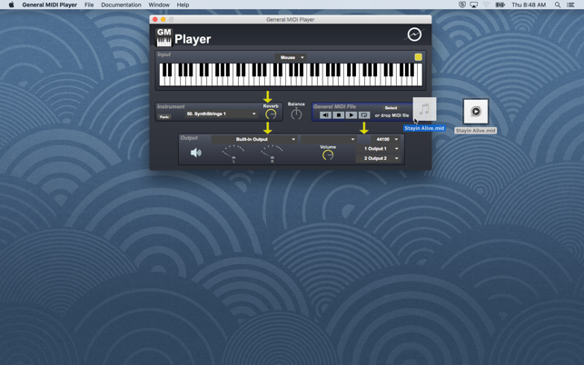Toggle the yellow input indicator square
Image resolution: width=584 pixels, height=365 pixels.
(x=419, y=57)
